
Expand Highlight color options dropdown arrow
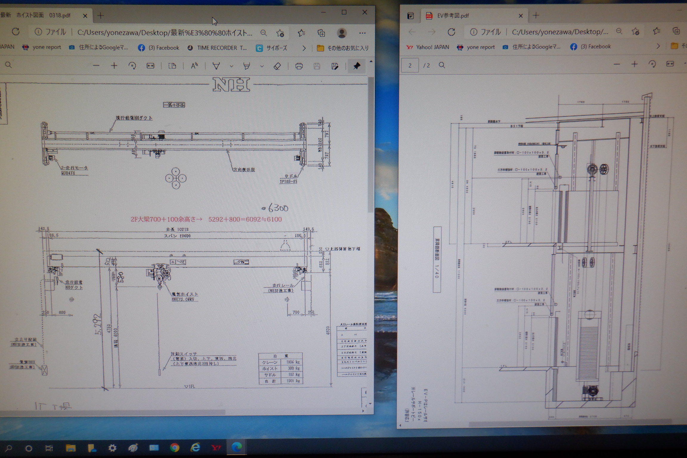[x=262, y=66]
